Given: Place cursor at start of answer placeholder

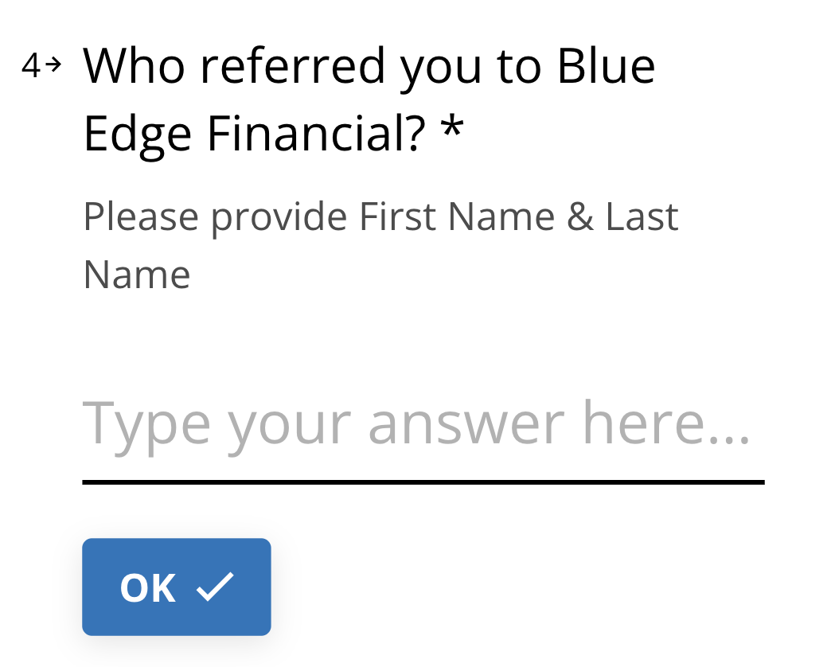Looking at the screenshot, I should 84,423.
